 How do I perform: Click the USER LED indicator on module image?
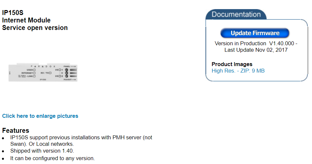point(34,70)
